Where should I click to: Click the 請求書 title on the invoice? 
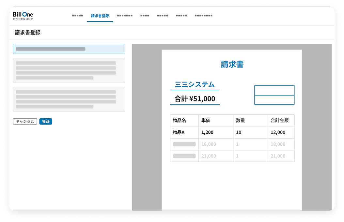[232, 64]
